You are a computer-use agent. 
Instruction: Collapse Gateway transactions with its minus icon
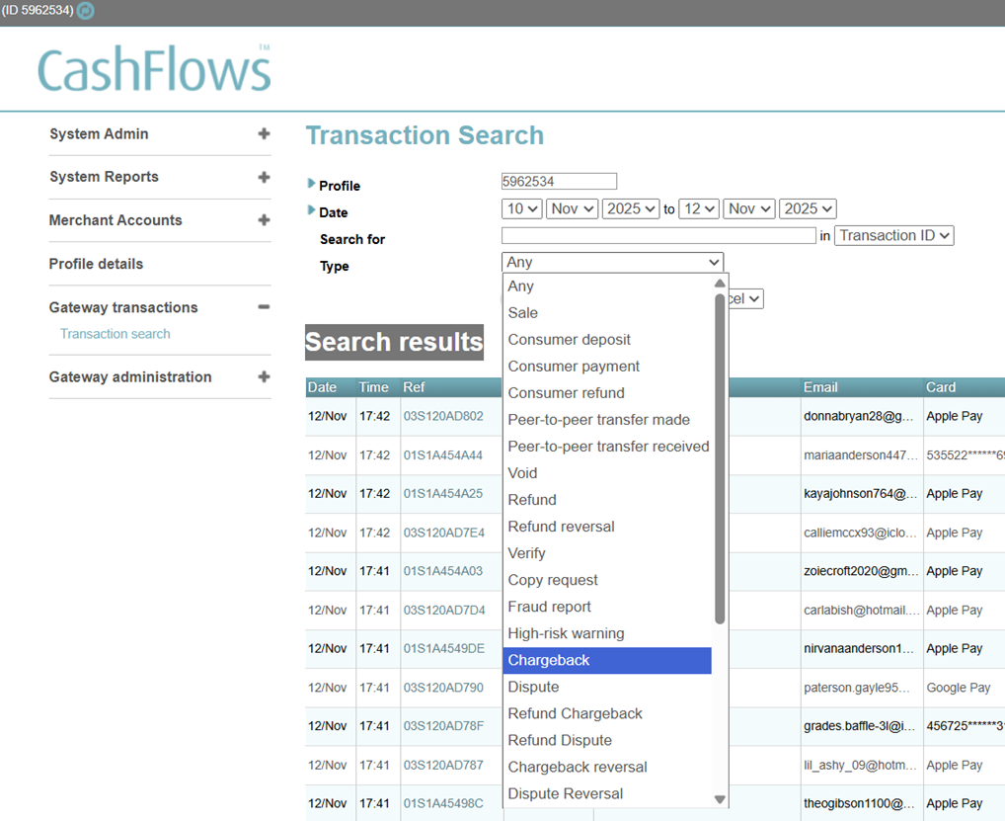[264, 307]
